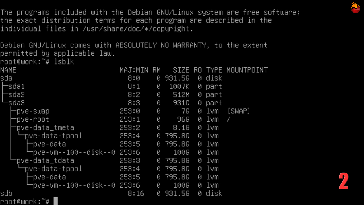Select the lvm type in pve-swap row

point(212,111)
